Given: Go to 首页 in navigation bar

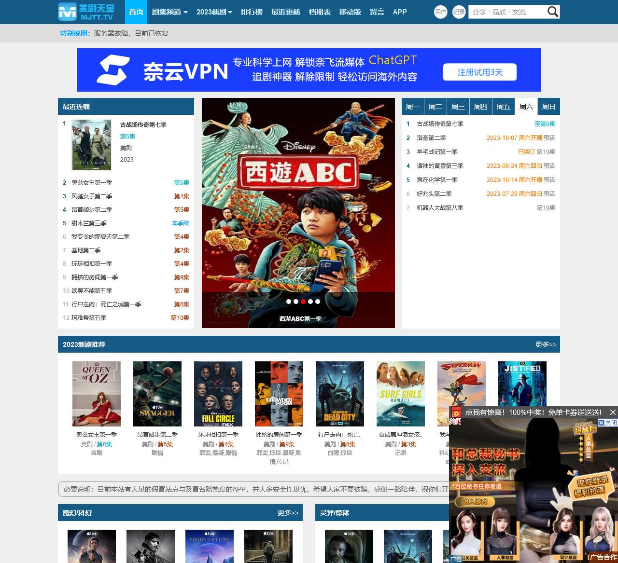Looking at the screenshot, I should (136, 12).
